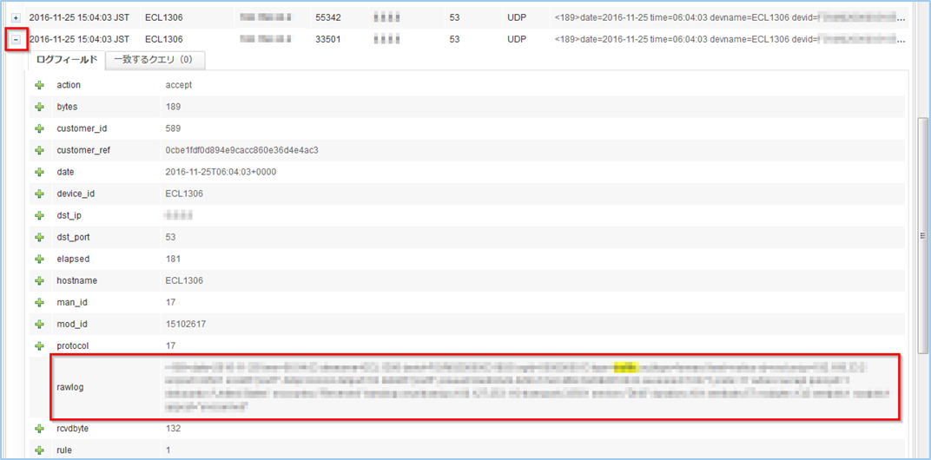Click the elapsed value 181

[173, 259]
